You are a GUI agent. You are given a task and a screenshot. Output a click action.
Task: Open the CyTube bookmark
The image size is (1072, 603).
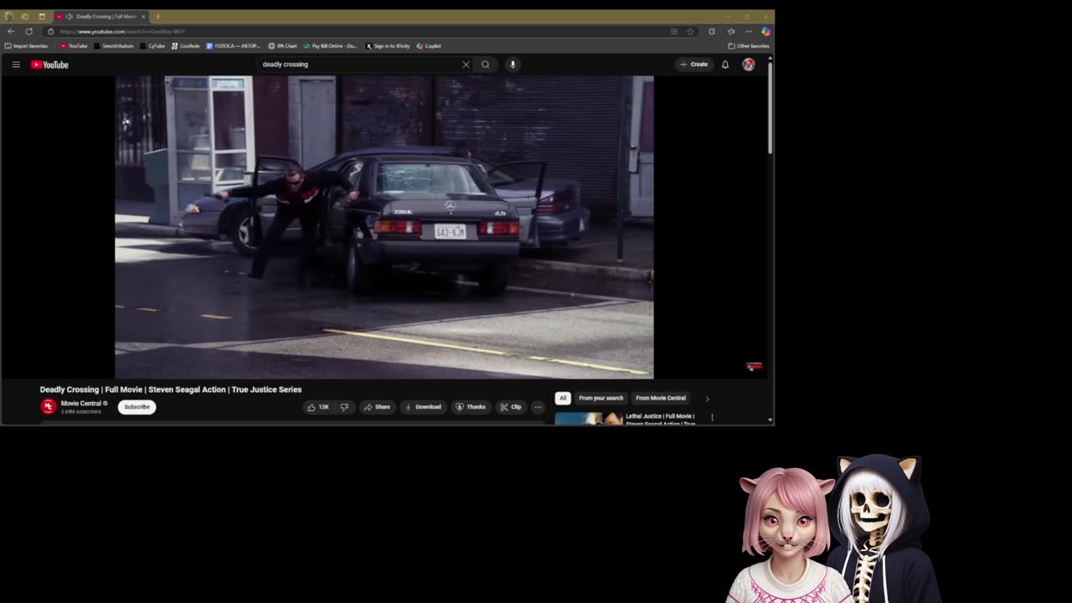152,46
